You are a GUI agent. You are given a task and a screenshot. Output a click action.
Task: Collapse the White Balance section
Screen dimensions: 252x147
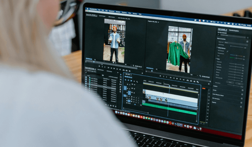pos(217,47)
